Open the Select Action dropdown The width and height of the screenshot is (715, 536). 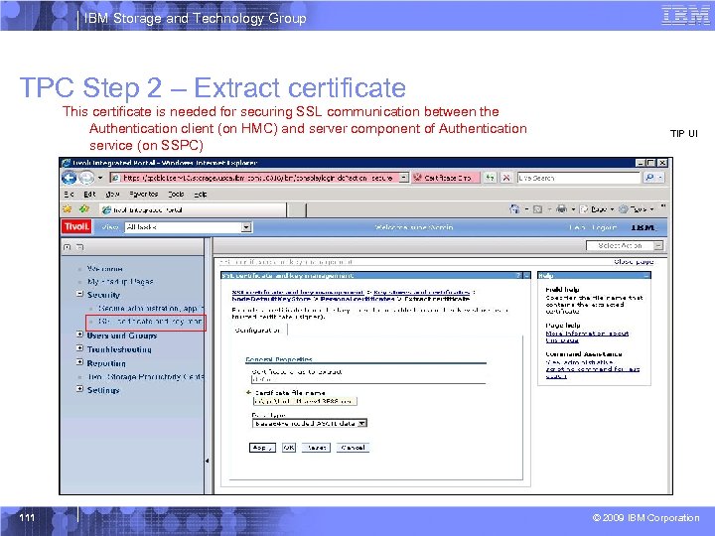click(x=625, y=246)
